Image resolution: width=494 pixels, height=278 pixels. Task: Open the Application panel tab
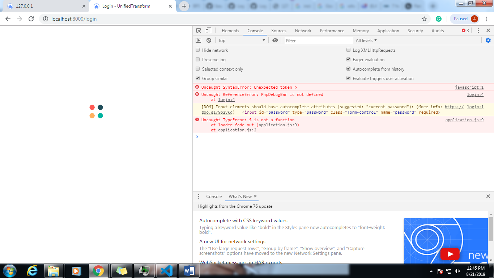(388, 30)
